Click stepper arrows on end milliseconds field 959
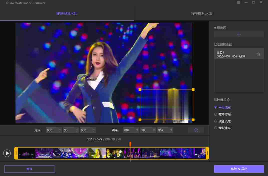This screenshot has width=268, height=176. click(x=171, y=130)
